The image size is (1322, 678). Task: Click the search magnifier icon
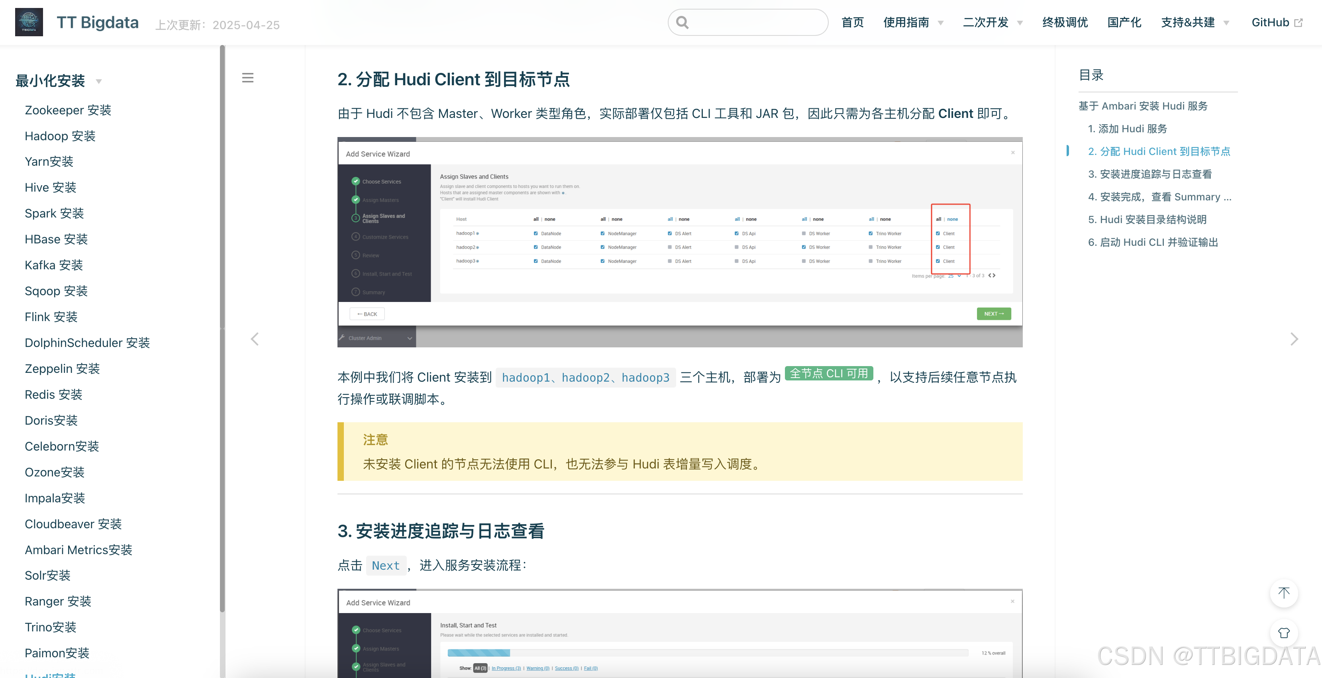(x=682, y=23)
